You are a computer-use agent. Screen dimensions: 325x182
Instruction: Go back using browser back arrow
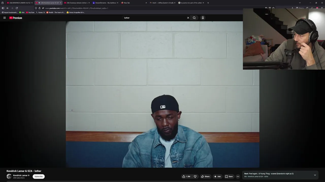click(8, 8)
